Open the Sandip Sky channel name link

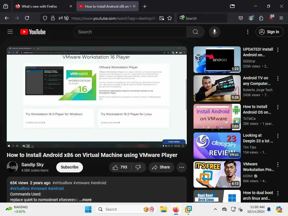[32, 165]
